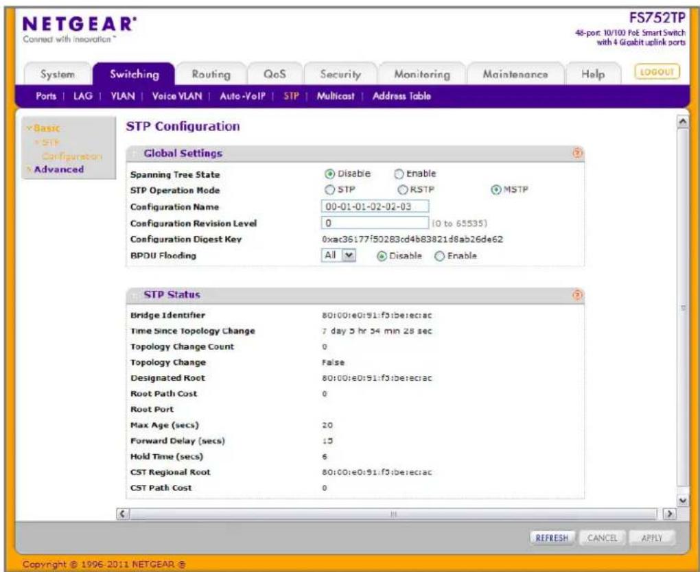Focus the Configuration Revision Level field
Viewport: 700px width, 572px height.
click(x=375, y=223)
